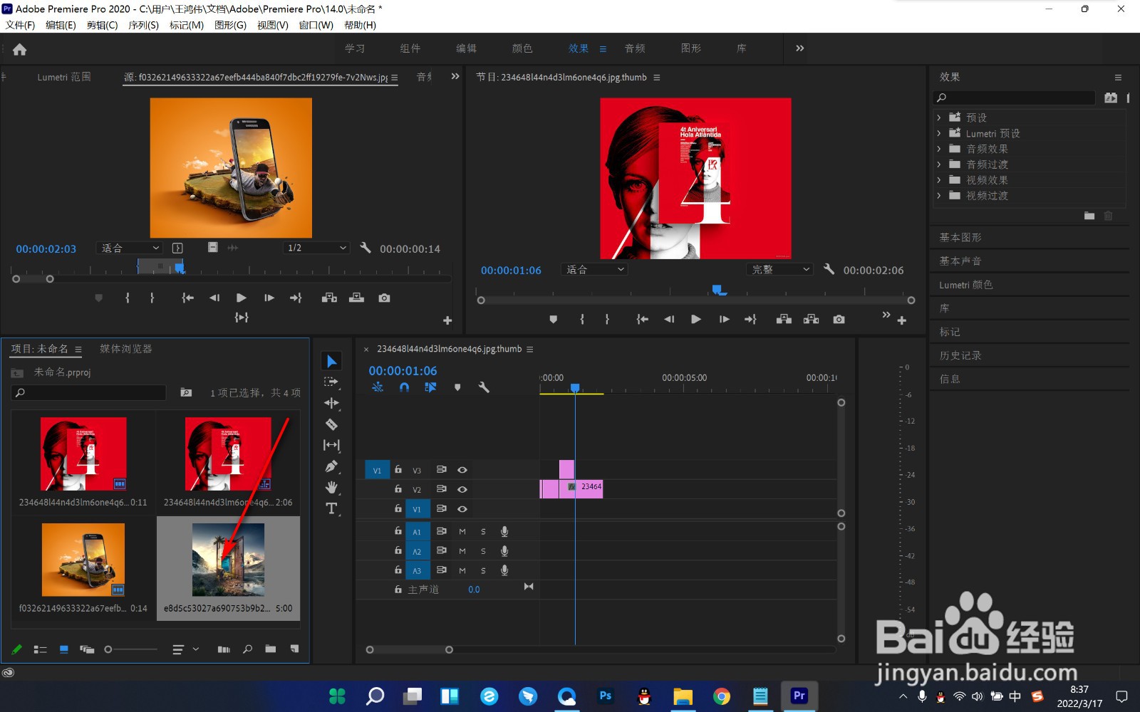
Task: Toggle sync lock on A3
Action: click(441, 570)
